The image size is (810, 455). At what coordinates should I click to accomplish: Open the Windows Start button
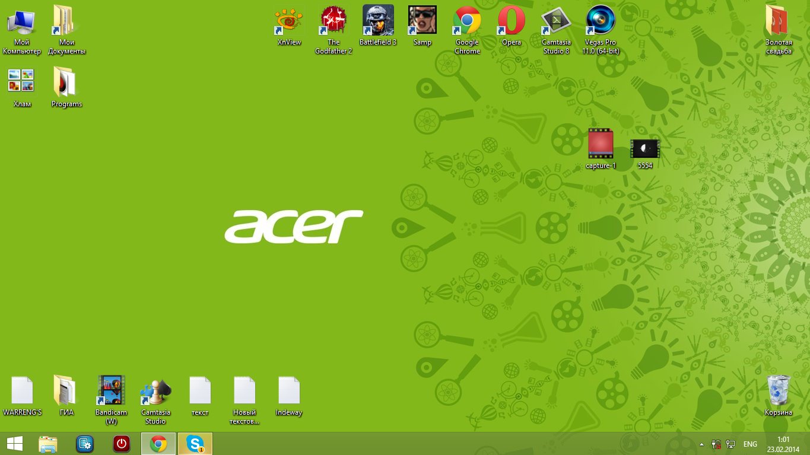coord(15,444)
